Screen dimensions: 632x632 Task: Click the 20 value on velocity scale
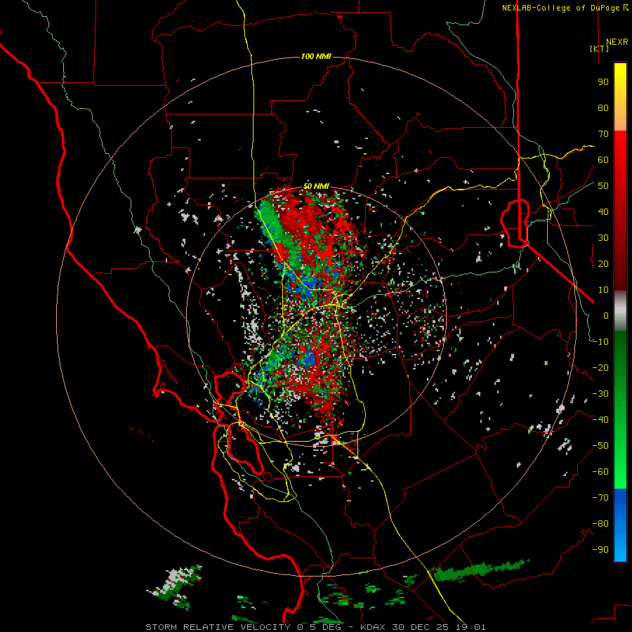[603, 263]
